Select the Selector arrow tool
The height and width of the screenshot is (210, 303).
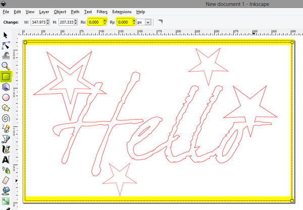pos(6,35)
